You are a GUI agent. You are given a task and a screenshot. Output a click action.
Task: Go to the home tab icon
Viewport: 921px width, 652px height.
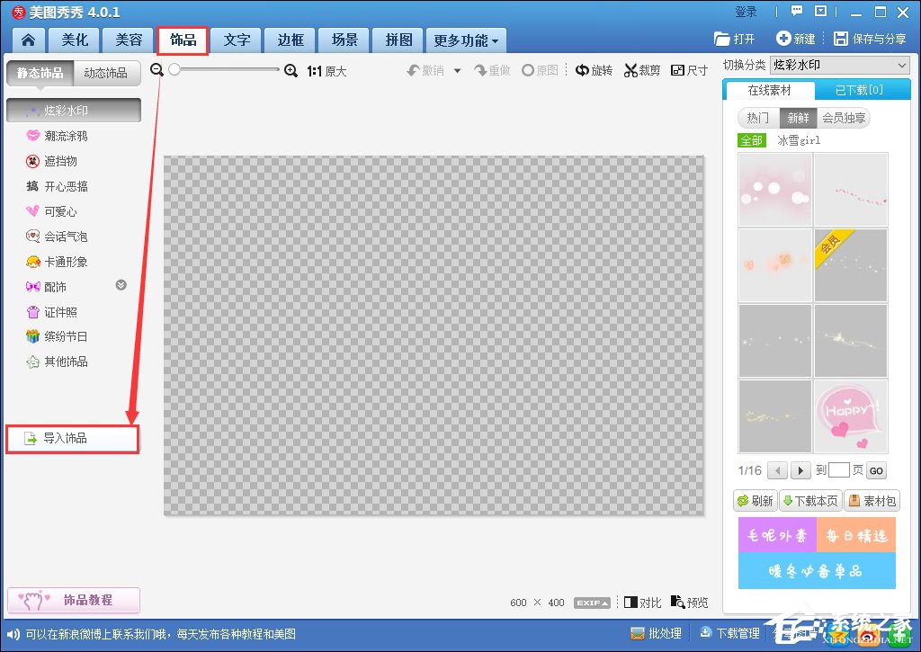[x=28, y=40]
